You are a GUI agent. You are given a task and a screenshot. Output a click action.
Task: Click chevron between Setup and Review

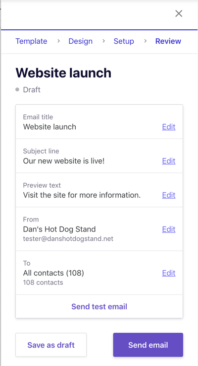coord(146,41)
